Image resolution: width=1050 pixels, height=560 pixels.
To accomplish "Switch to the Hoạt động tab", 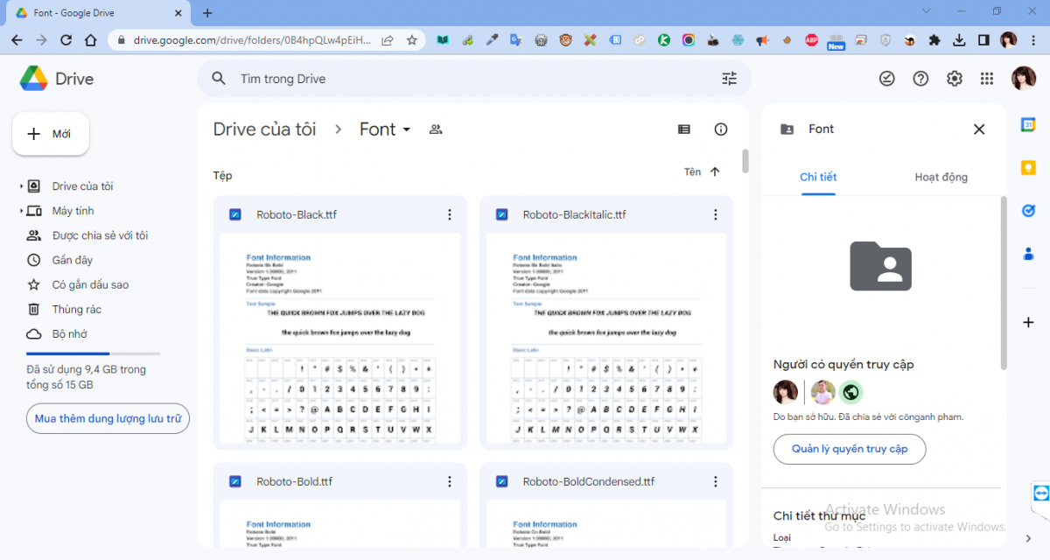I will (941, 177).
